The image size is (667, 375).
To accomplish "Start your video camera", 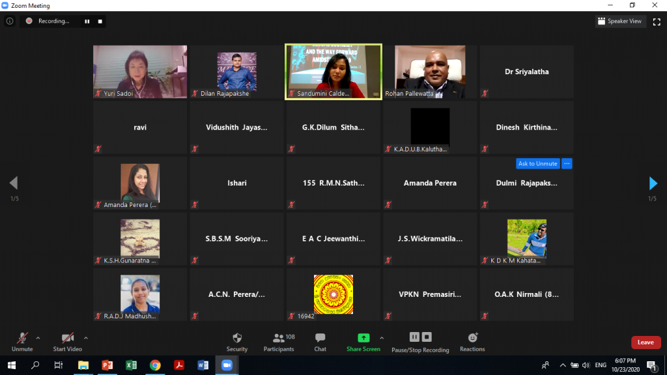I will 67,341.
